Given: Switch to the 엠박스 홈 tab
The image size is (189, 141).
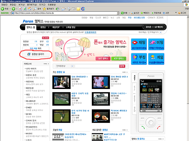Looking at the screenshot, I should (31, 27).
